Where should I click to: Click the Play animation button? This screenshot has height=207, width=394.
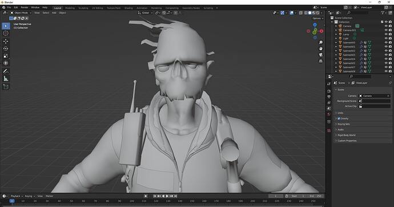167,196
